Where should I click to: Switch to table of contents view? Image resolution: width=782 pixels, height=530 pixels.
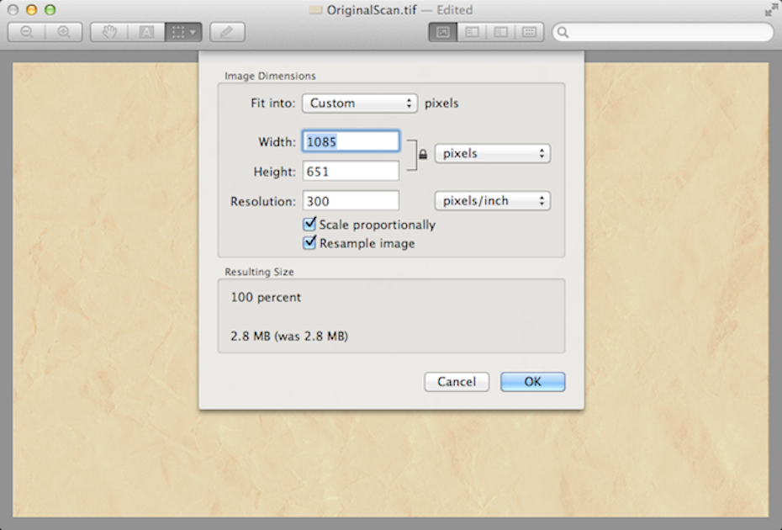click(500, 33)
